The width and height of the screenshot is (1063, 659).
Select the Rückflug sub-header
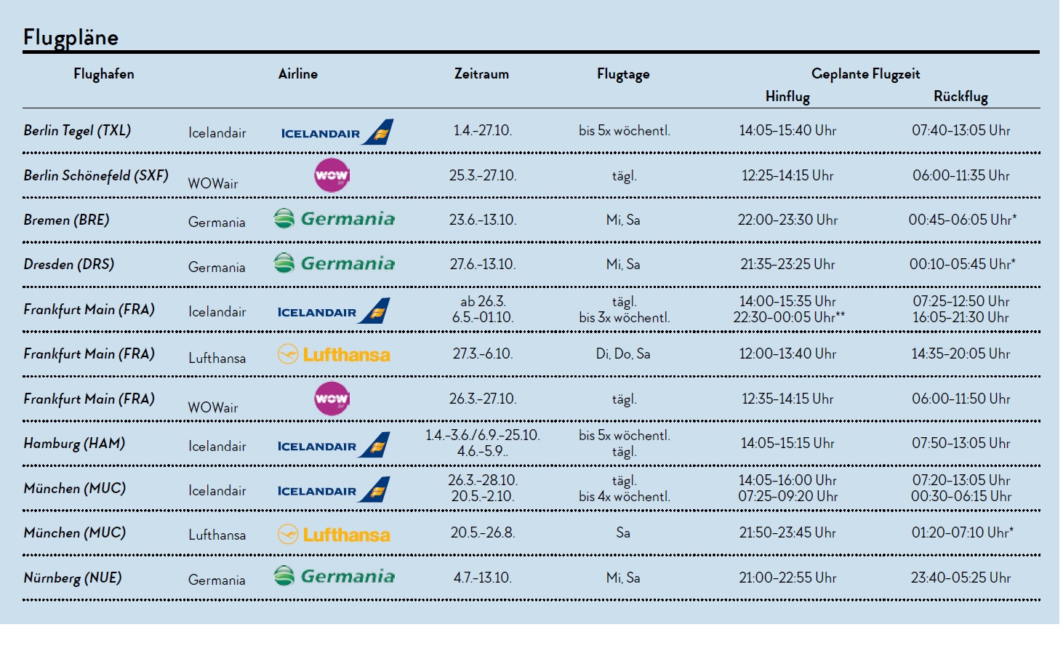click(x=960, y=96)
